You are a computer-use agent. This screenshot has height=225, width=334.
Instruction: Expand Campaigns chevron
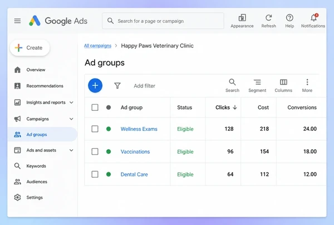pos(71,119)
